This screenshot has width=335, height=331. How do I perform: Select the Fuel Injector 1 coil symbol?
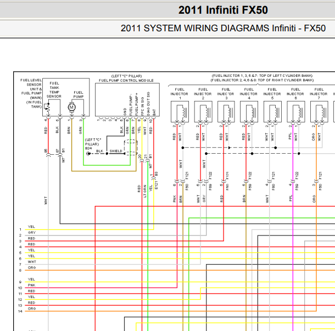coord(185,112)
